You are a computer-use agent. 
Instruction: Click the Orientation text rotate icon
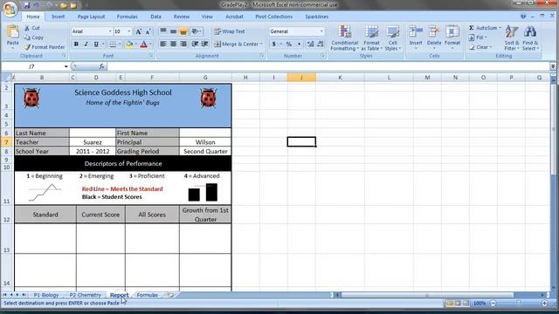[196, 31]
